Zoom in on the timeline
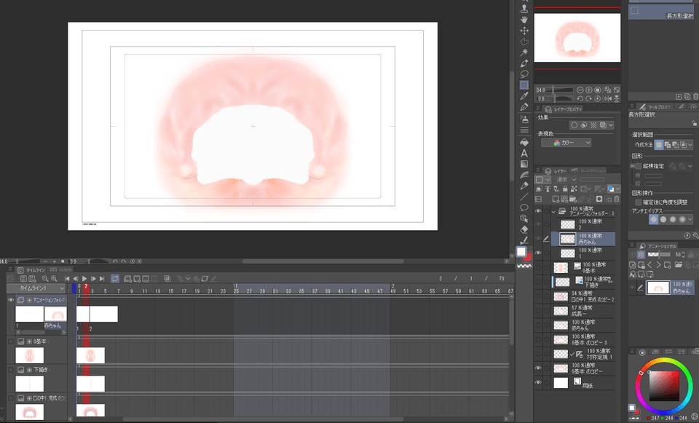This screenshot has height=423, width=699. [x=55, y=278]
